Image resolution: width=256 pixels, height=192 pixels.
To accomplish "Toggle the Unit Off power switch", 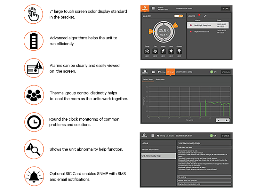I will pyautogui.click(x=179, y=16).
